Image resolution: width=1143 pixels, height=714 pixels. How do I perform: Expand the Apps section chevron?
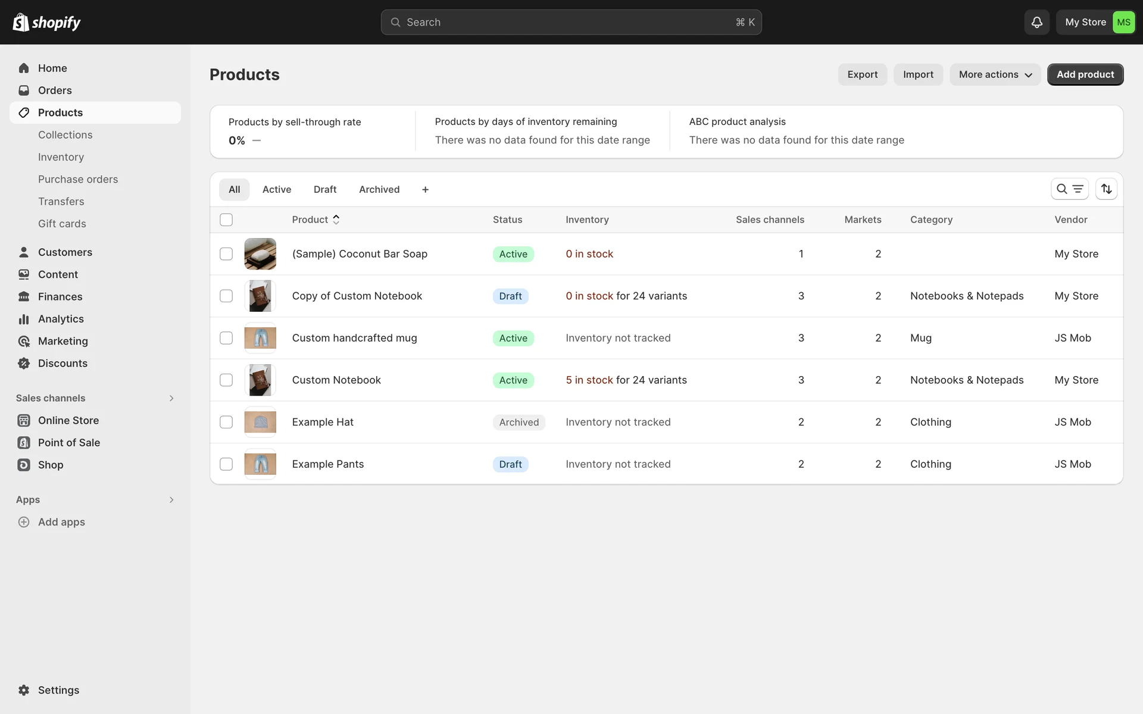(x=171, y=500)
